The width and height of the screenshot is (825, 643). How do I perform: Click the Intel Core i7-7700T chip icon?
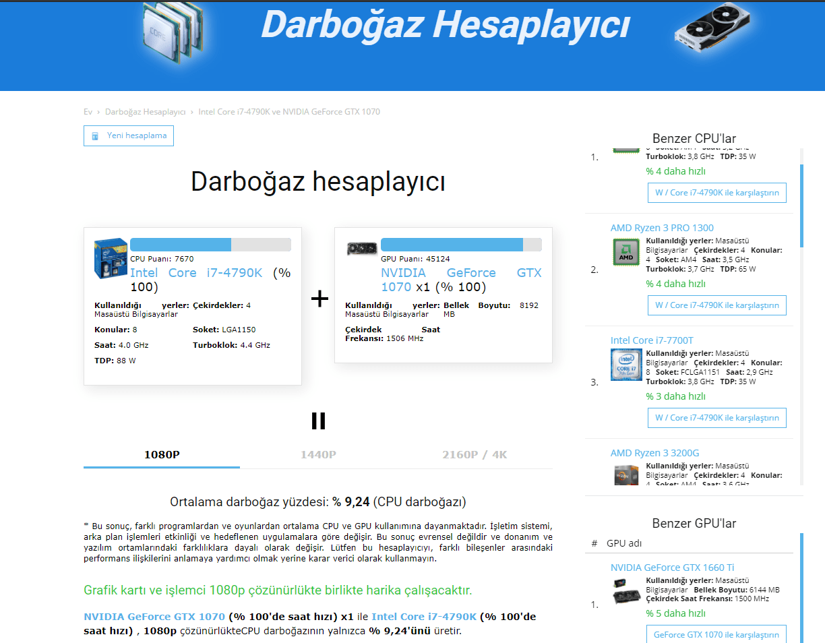pos(626,365)
